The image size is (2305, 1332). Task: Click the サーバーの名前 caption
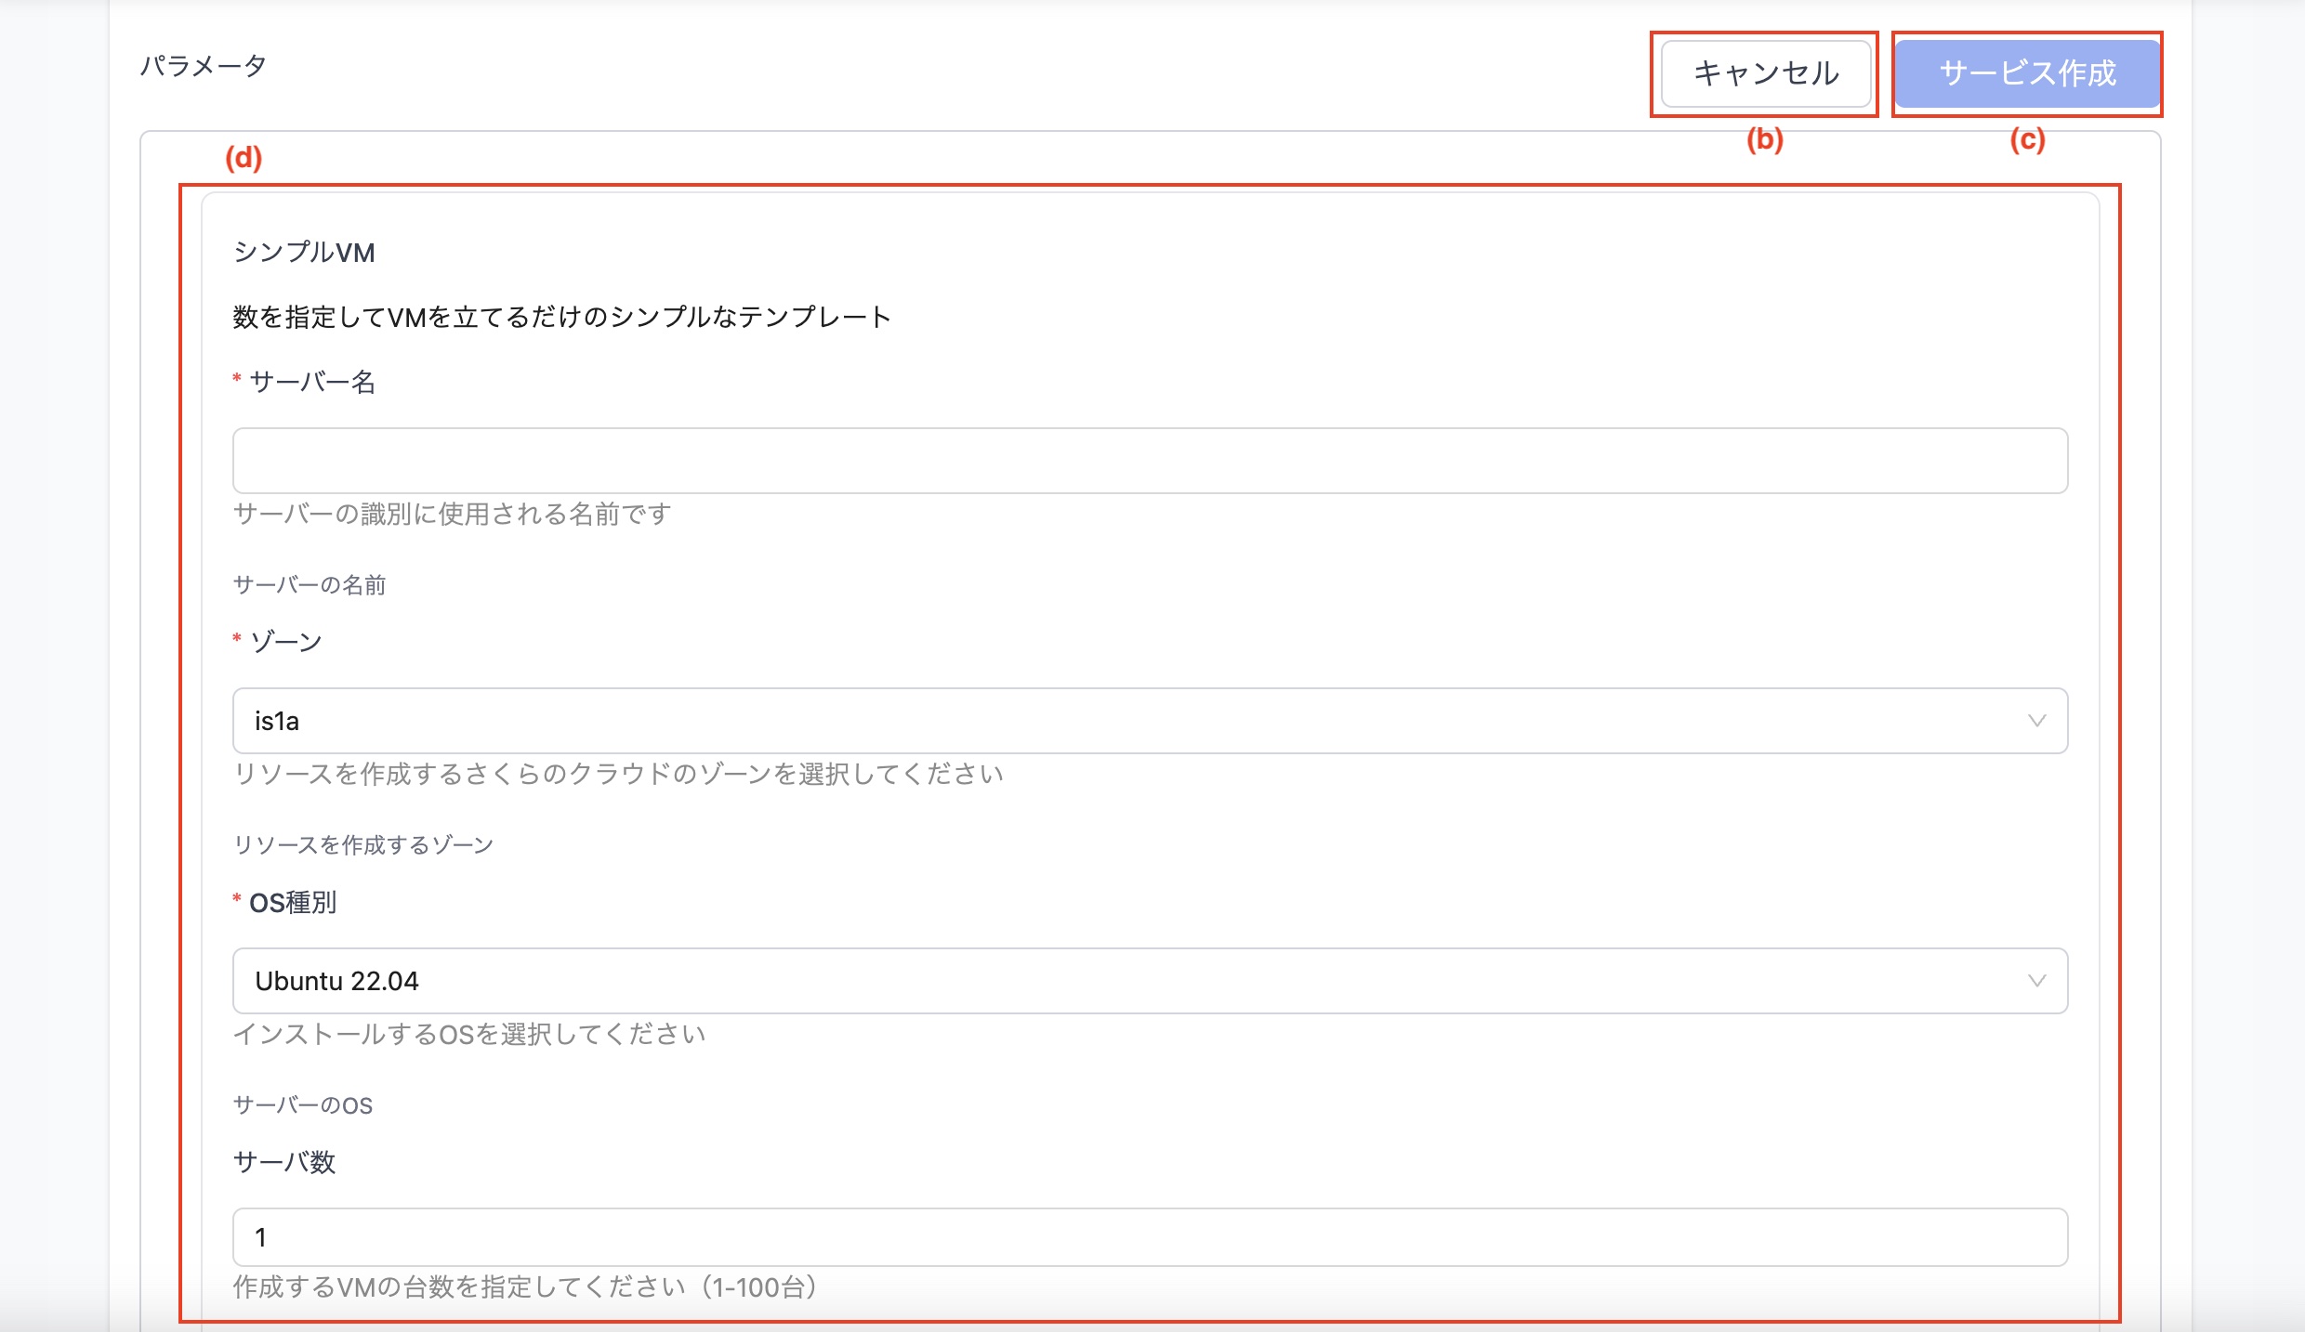pos(310,585)
